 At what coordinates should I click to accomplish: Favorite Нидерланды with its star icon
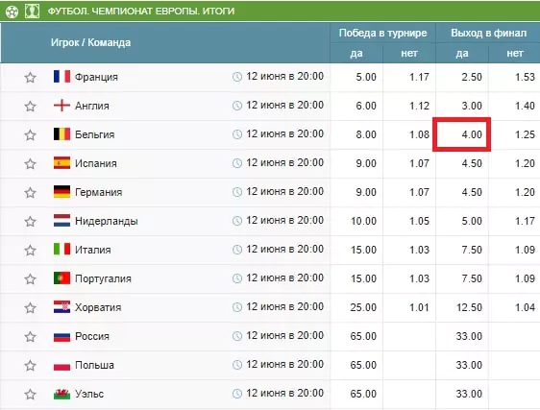tap(31, 222)
